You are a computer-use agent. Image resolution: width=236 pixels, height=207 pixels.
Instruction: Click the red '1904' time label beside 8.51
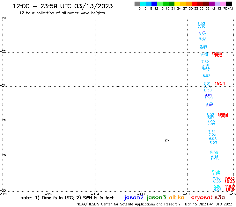tap(220, 83)
